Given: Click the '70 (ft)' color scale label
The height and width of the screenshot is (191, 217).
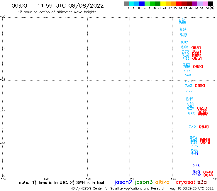Looking at the screenshot, I should point(210,8).
